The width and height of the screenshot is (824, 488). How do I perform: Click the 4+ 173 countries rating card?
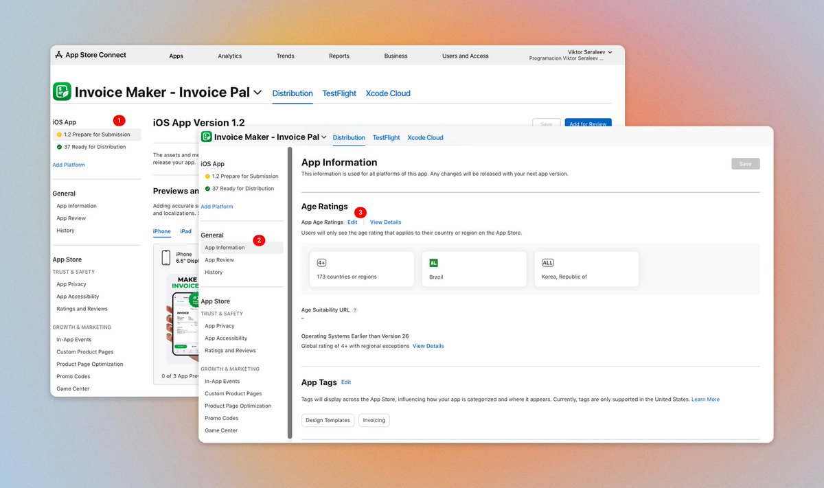pos(362,269)
